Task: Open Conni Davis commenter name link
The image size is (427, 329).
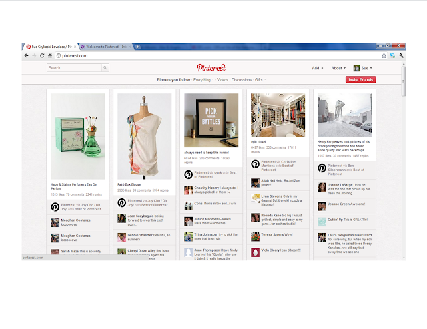Action: pos(203,203)
